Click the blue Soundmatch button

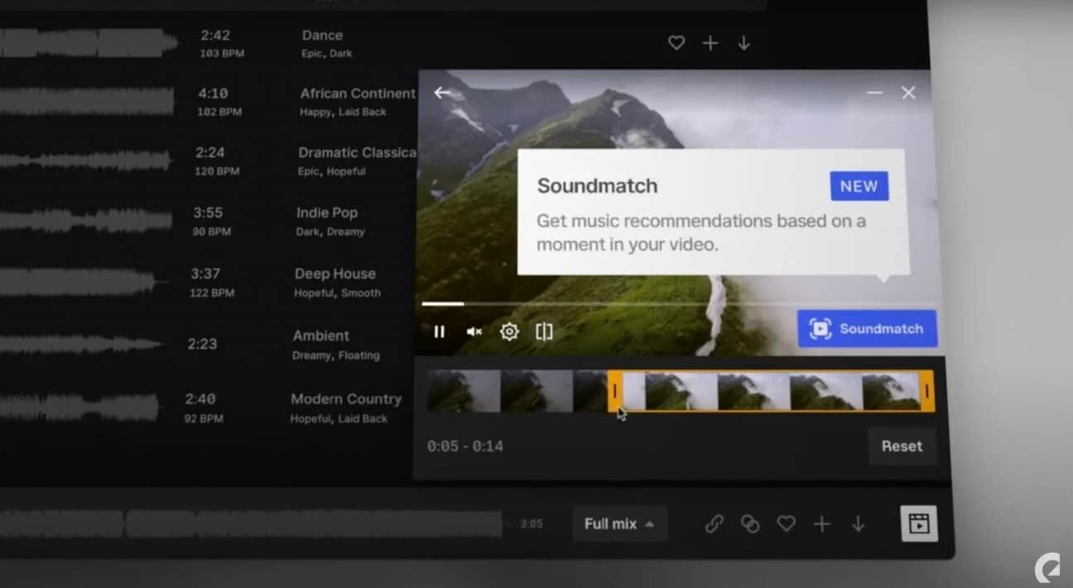coord(867,328)
